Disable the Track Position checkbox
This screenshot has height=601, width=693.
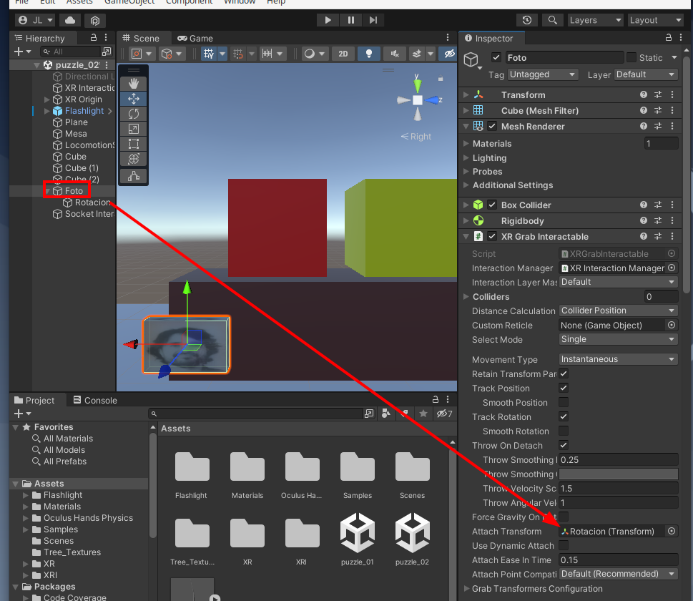point(565,388)
